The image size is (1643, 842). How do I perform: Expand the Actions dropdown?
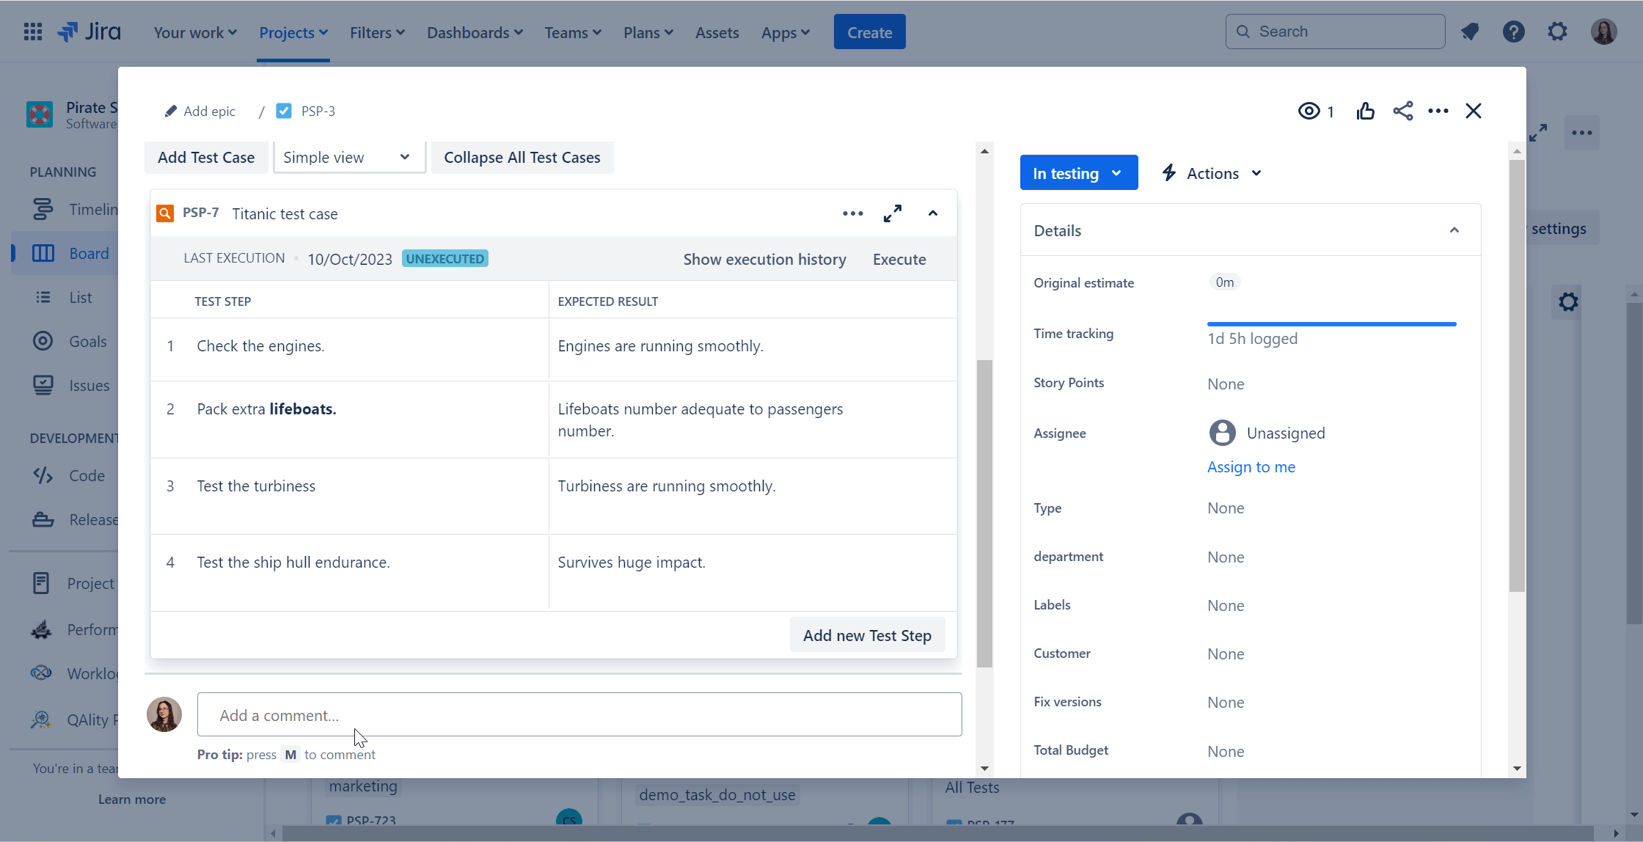[x=1212, y=173]
